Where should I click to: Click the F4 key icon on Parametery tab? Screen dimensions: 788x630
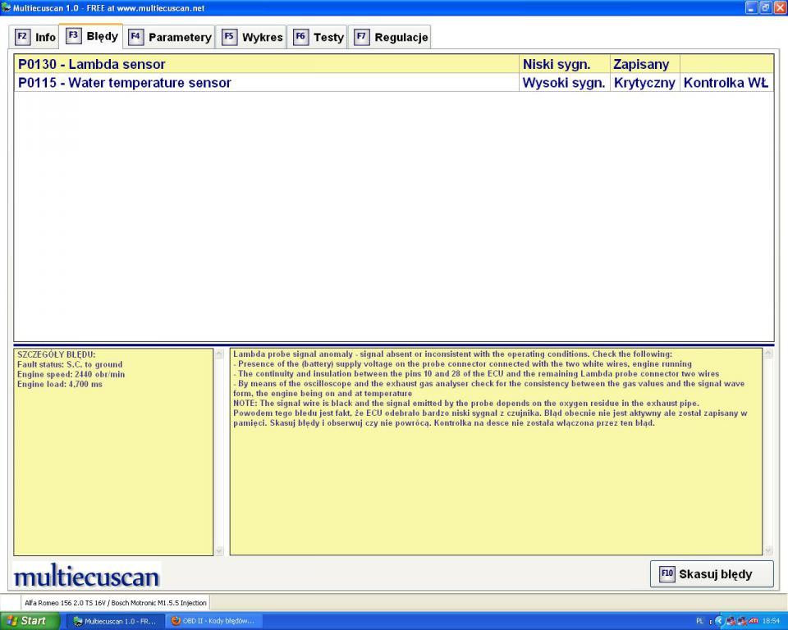pos(135,37)
